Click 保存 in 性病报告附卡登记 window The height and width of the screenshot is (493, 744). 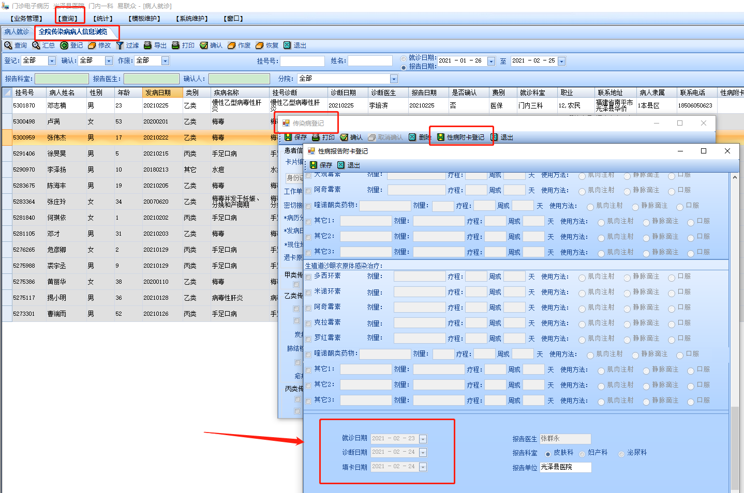point(321,165)
